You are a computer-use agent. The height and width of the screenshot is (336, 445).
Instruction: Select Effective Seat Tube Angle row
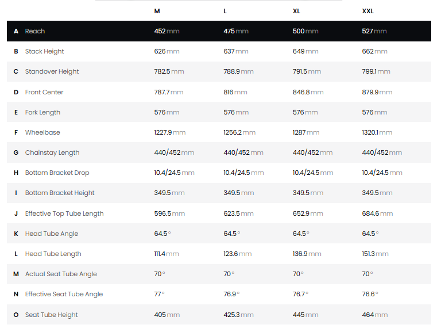coord(219,294)
